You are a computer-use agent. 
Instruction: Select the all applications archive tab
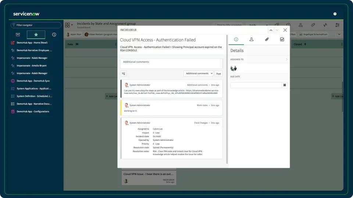click(18, 34)
